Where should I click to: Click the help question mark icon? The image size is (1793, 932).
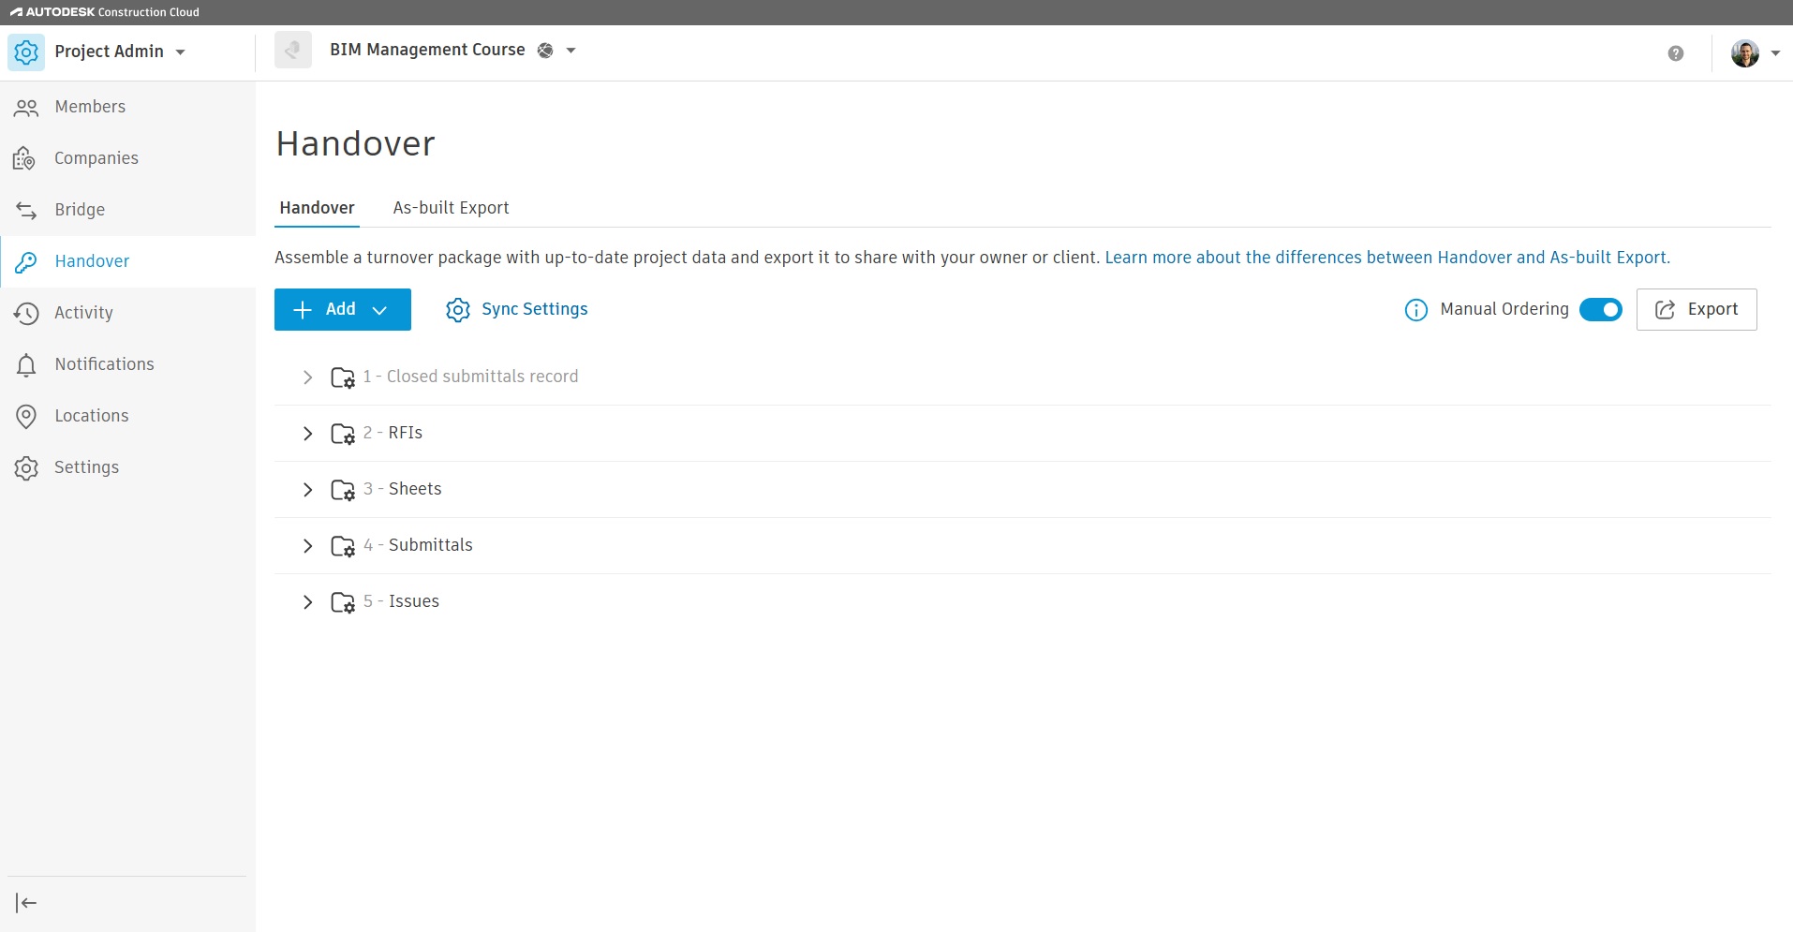1675,53
